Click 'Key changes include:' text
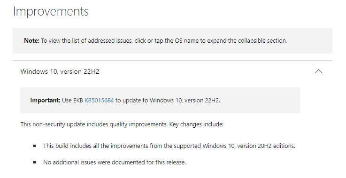The width and height of the screenshot is (346, 178). (x=196, y=124)
